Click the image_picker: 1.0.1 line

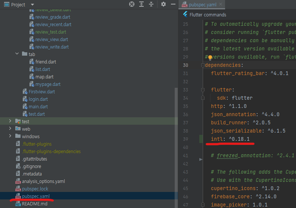(239, 205)
